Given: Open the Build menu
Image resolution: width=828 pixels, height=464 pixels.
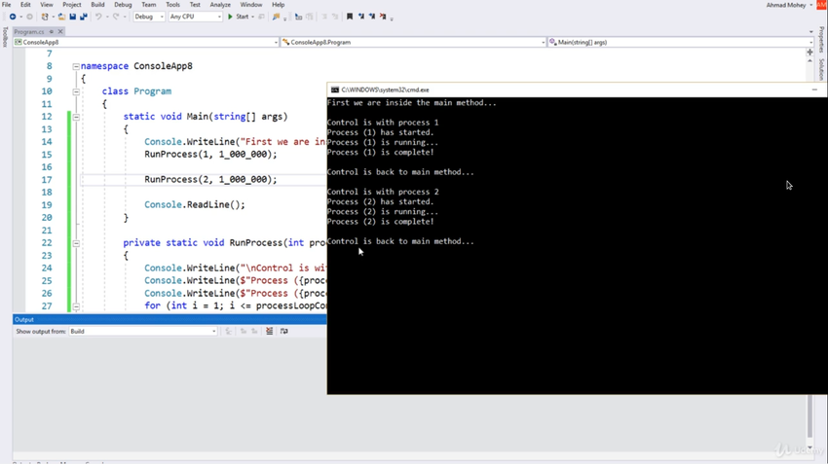Looking at the screenshot, I should pyautogui.click(x=97, y=4).
